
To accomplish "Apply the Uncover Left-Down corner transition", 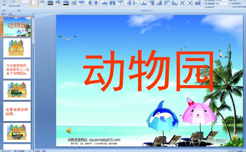I will pyautogui.click(x=151, y=3).
